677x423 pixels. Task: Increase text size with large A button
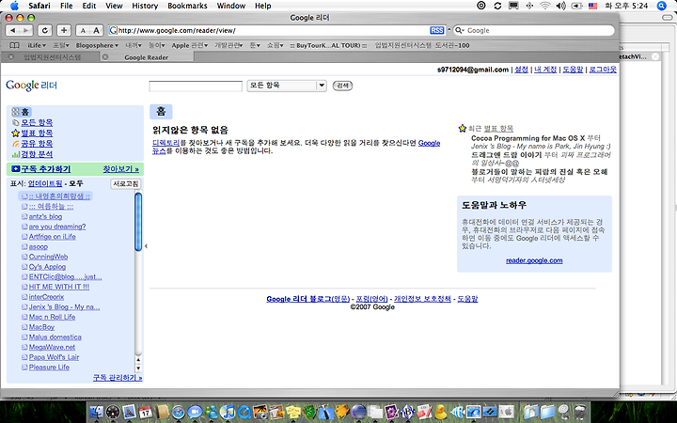coord(96,30)
